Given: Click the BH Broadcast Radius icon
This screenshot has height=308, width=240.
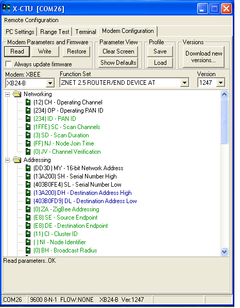Looking at the screenshot, I should pyautogui.click(x=28, y=250).
